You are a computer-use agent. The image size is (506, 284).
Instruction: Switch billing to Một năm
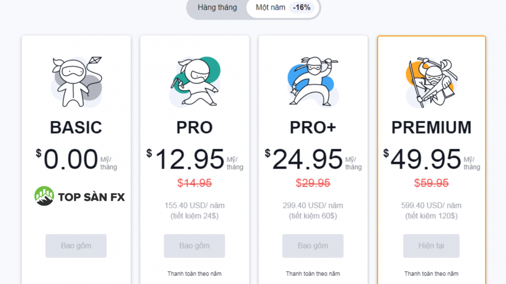point(270,8)
